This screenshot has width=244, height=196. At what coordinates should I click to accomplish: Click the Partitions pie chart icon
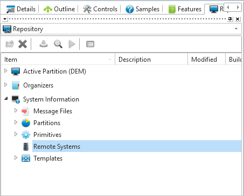[26, 123]
